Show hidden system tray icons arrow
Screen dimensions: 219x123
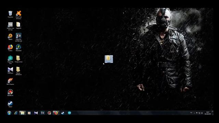coord(194,113)
